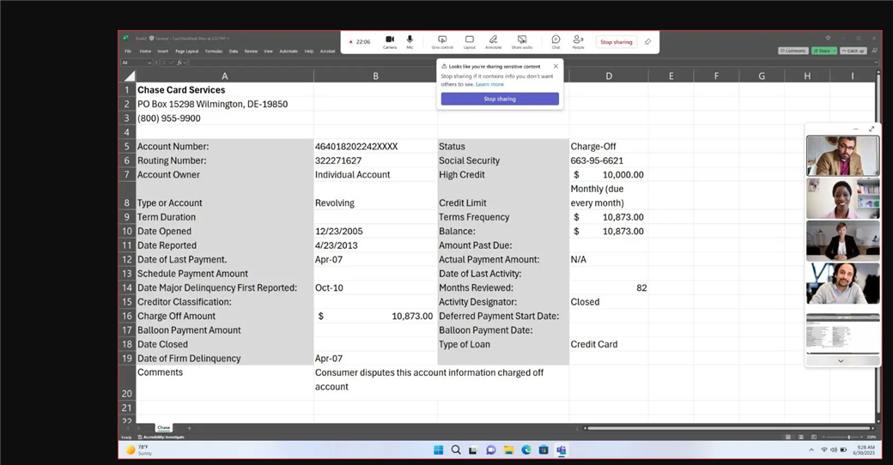The width and height of the screenshot is (893, 465).
Task: Toggle Share audio
Action: click(522, 41)
